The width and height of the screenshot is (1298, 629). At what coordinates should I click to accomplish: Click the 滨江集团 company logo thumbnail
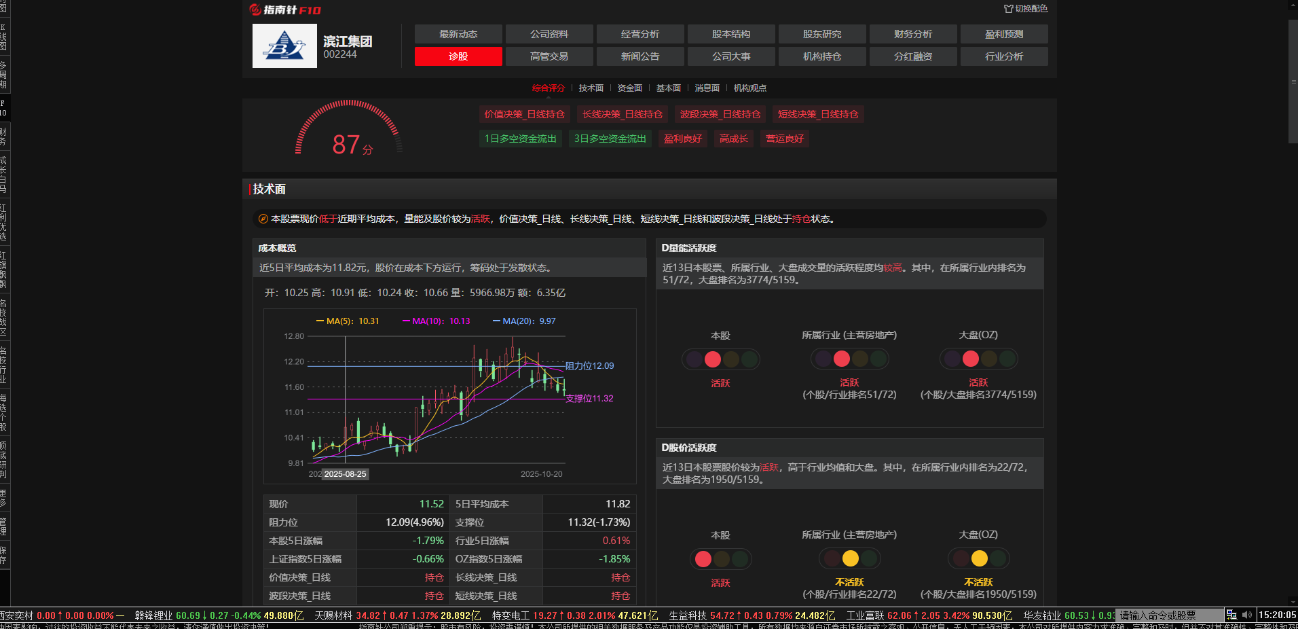coord(284,46)
